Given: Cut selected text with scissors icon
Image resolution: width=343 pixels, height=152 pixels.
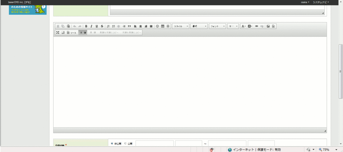Looking at the screenshot, I should (58, 26).
